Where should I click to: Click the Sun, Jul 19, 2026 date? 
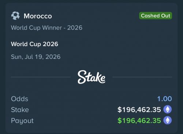tap(36, 57)
